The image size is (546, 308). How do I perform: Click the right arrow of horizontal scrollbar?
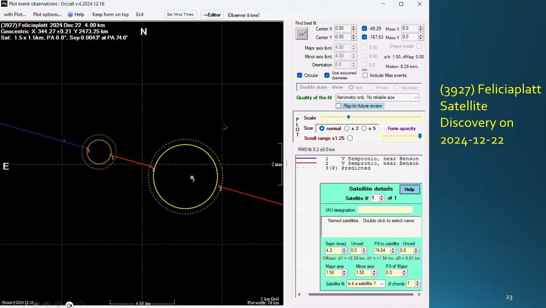coord(420,294)
